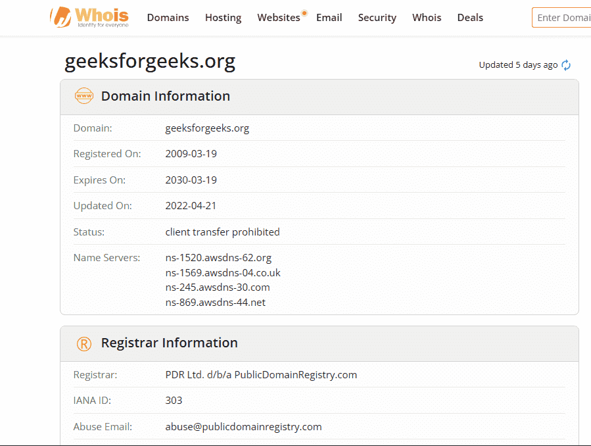Select registrar PDR Ltd. d/b/a PublicDomainRegistry.com
591x446 pixels.
click(261, 375)
